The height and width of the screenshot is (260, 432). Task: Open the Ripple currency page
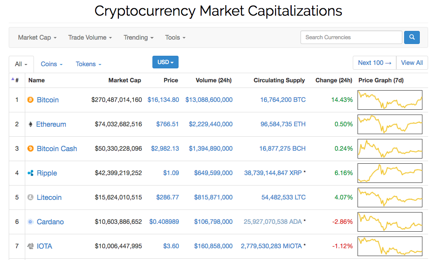tap(47, 173)
